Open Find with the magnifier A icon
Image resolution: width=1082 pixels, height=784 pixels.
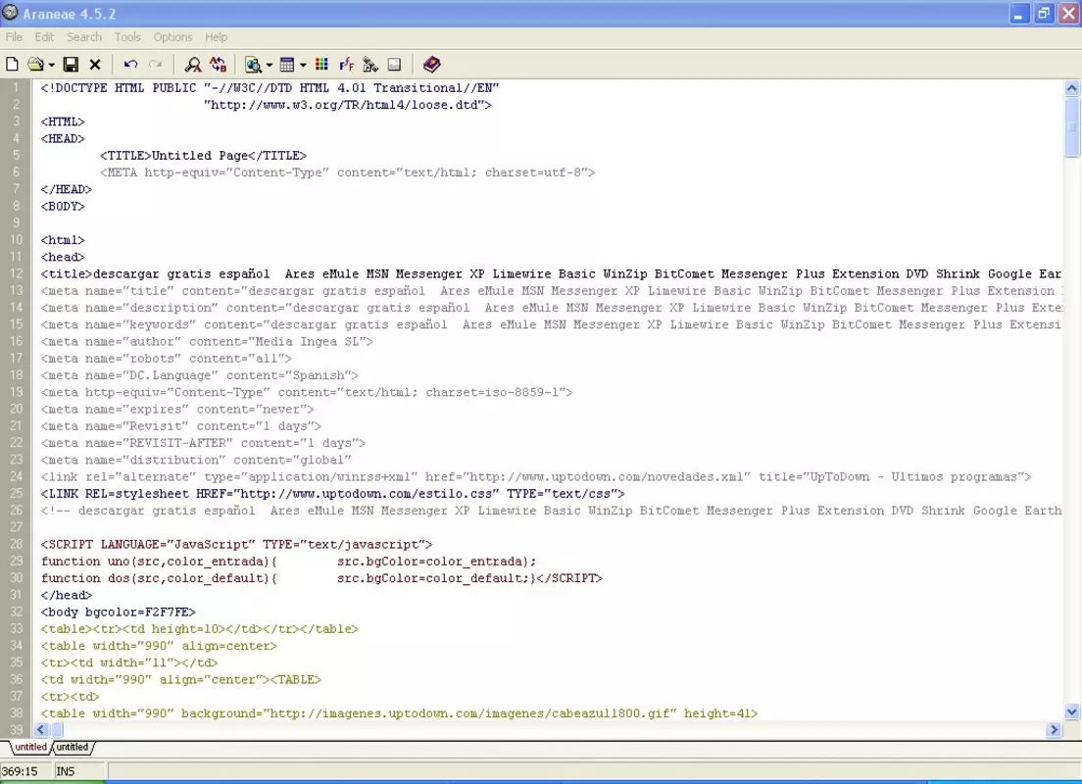tap(192, 64)
